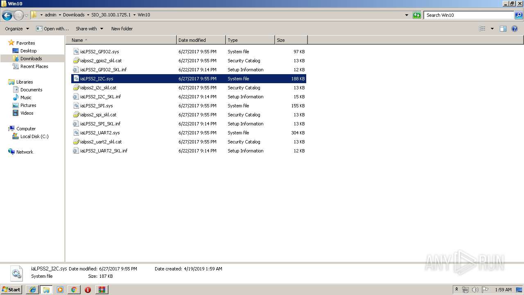Click the magnifier search icon
Screen dimensions: 524x295
[518, 15]
